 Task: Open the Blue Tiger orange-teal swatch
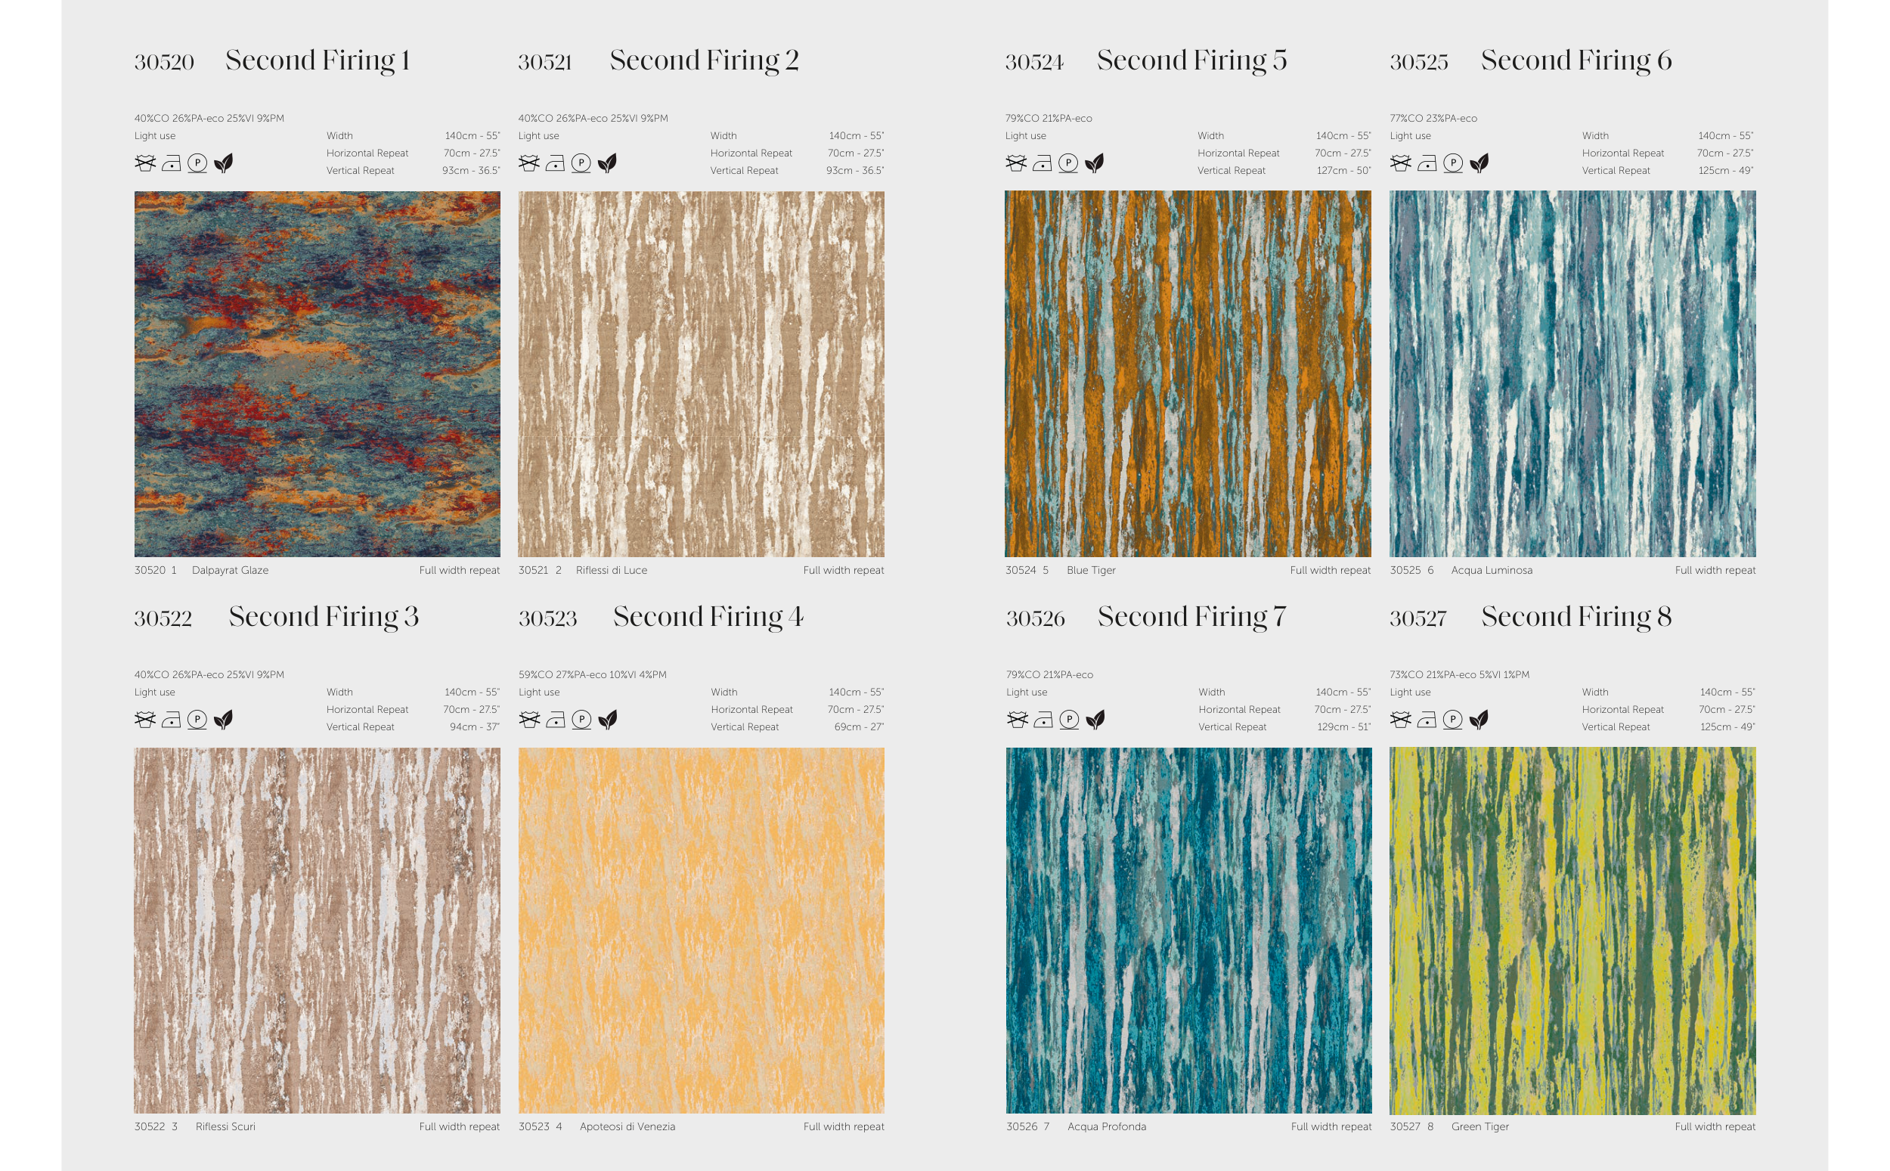point(1187,374)
